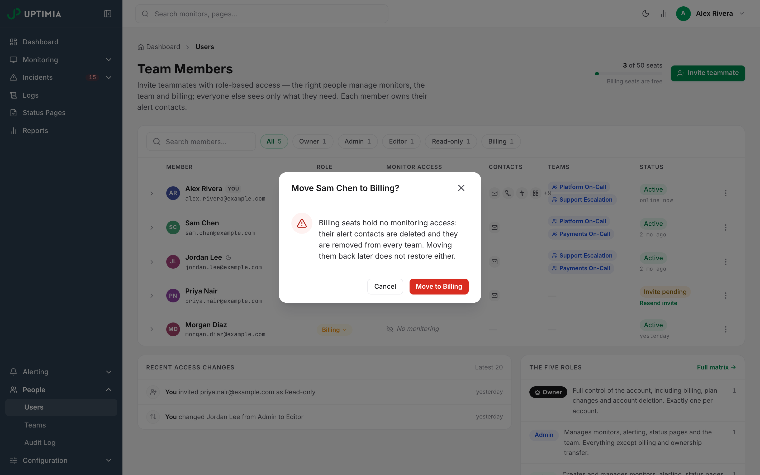
Task: Open Morgan Diaz Billing role dropdown
Action: coord(334,330)
